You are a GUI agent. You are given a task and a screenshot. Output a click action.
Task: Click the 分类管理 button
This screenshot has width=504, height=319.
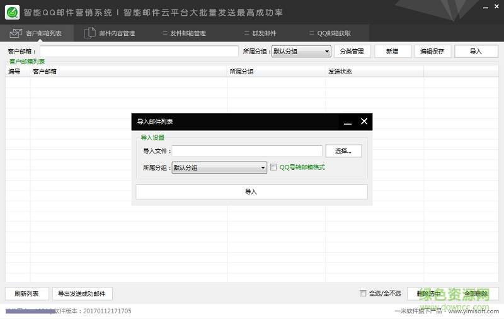point(352,52)
